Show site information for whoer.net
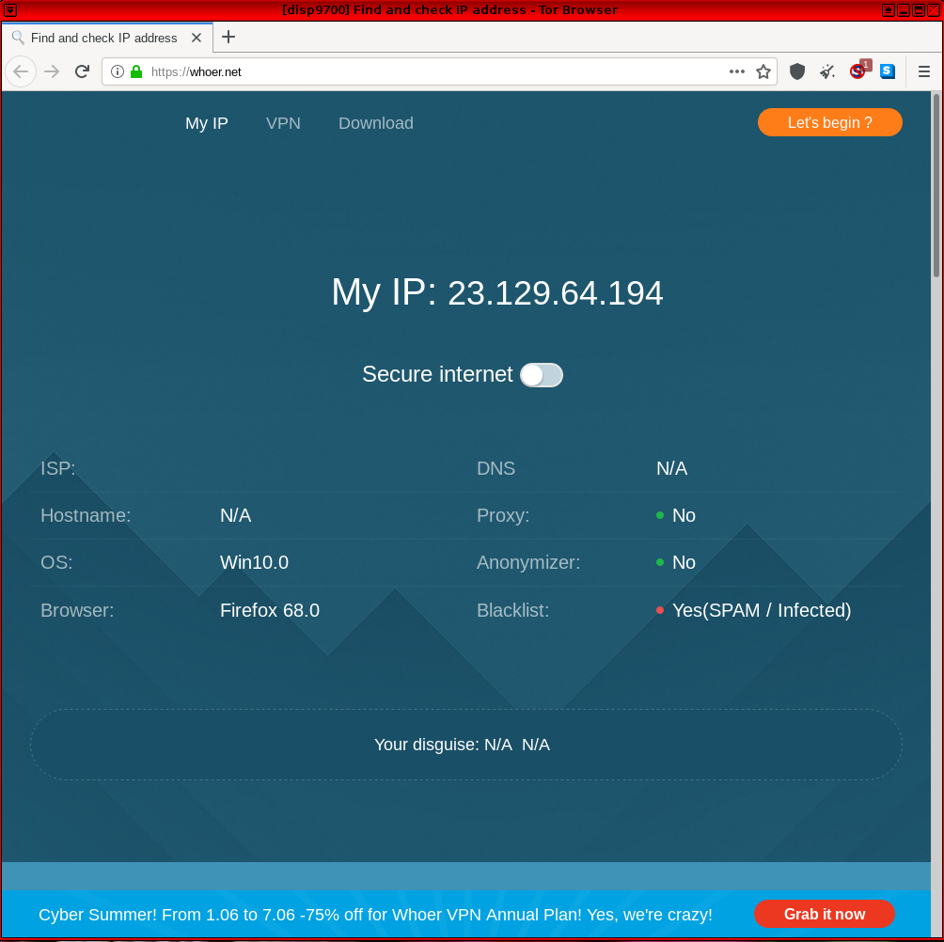 pos(118,71)
